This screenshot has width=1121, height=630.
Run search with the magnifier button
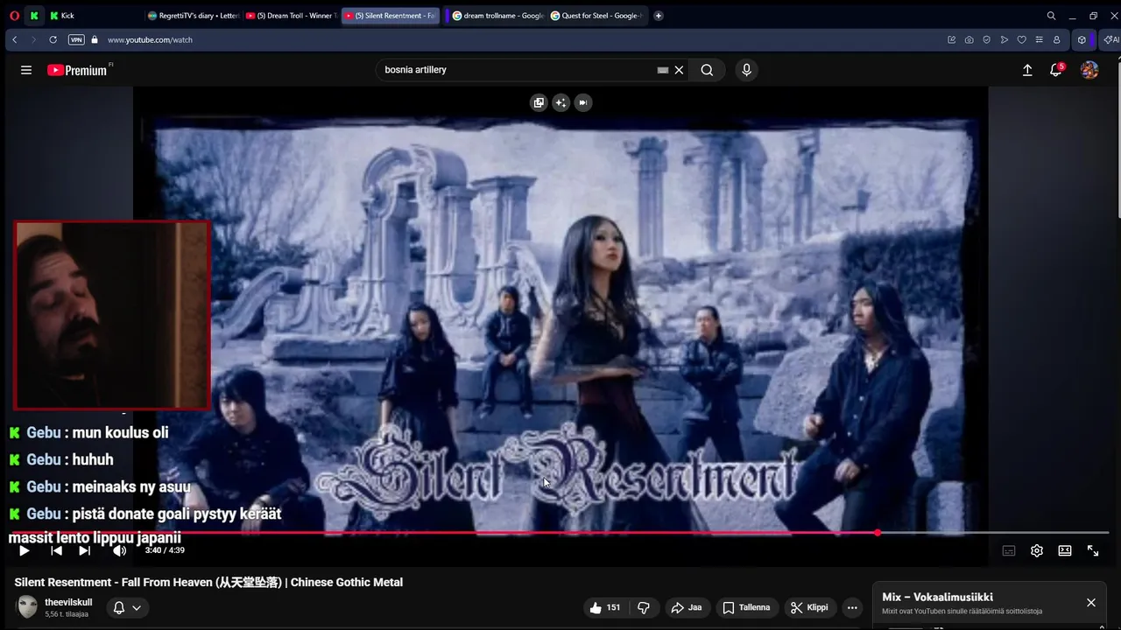coord(707,70)
